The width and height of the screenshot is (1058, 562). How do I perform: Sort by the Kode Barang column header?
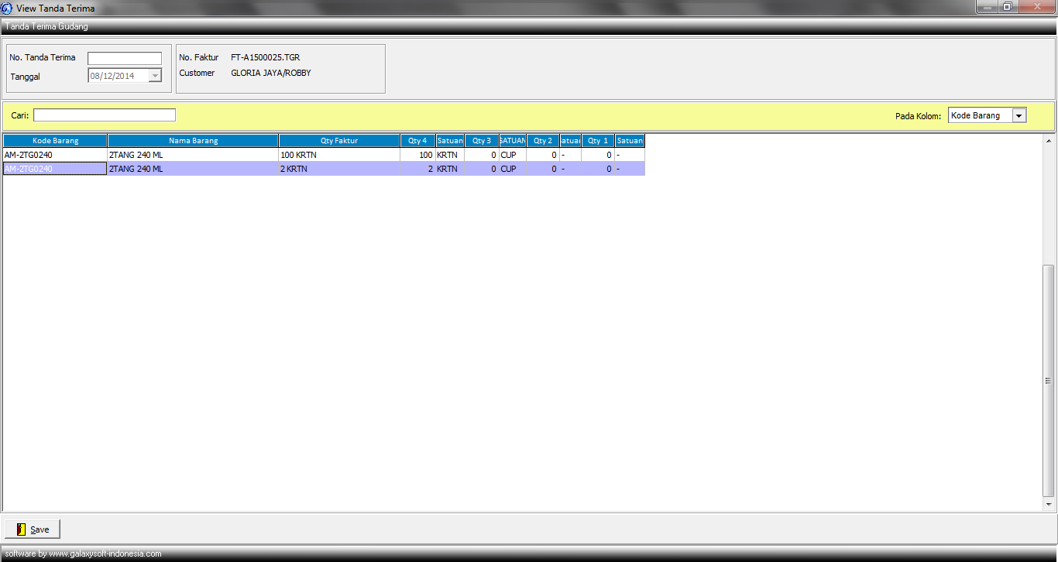pos(55,141)
